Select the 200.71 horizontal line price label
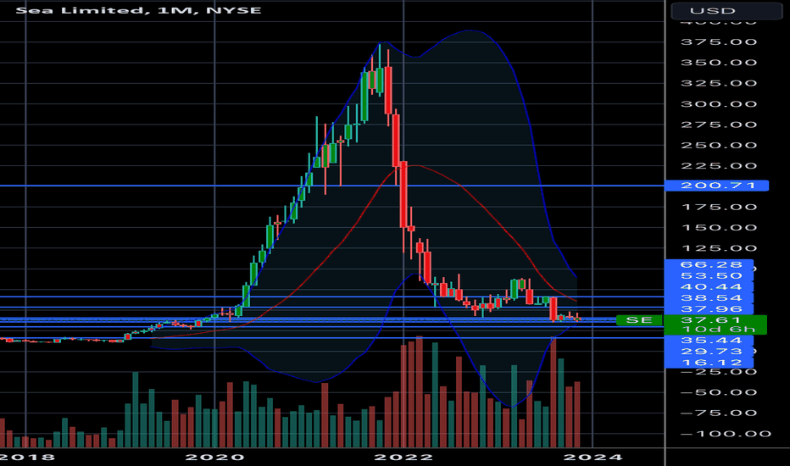 click(x=716, y=186)
